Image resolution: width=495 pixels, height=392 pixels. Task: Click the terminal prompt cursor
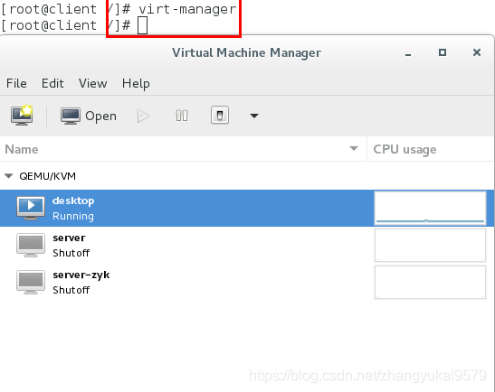(142, 26)
